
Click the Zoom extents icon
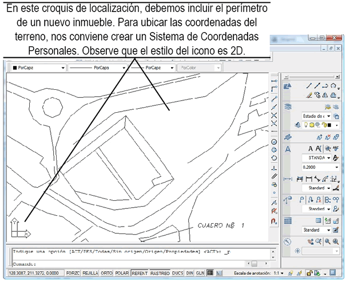[336, 242]
